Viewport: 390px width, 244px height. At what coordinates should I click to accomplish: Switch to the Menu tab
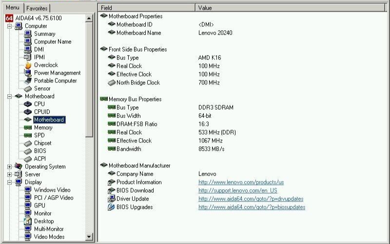(13, 7)
